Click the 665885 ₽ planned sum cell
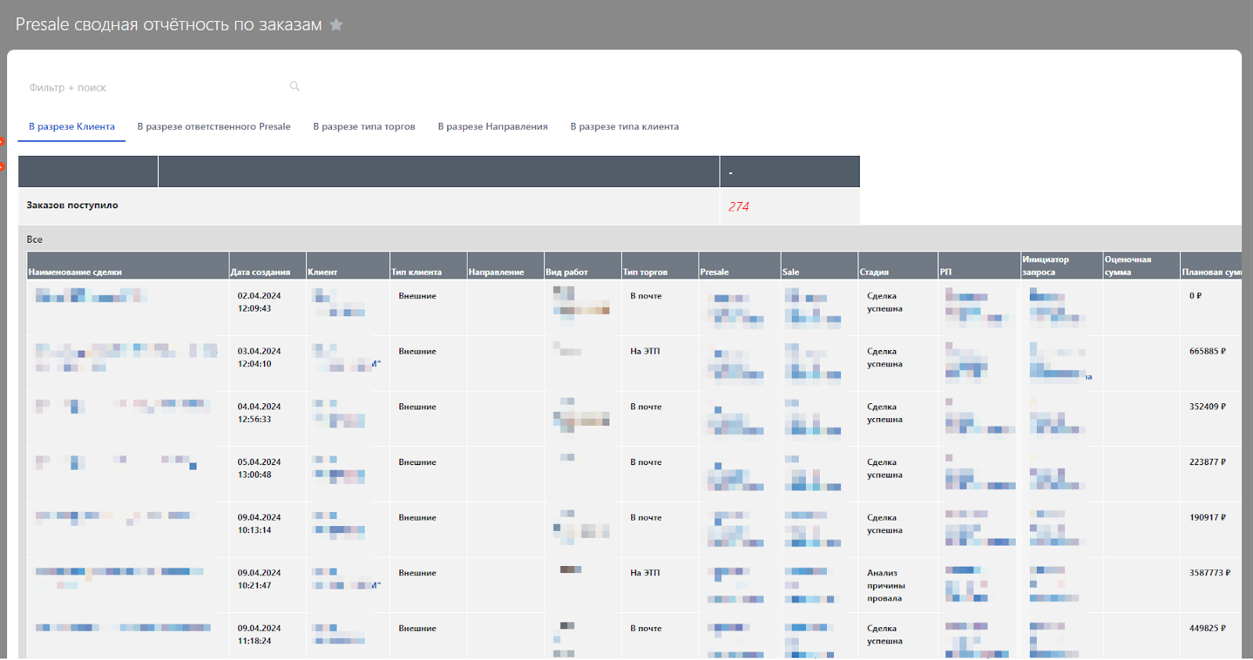The image size is (1253, 660). [1208, 352]
